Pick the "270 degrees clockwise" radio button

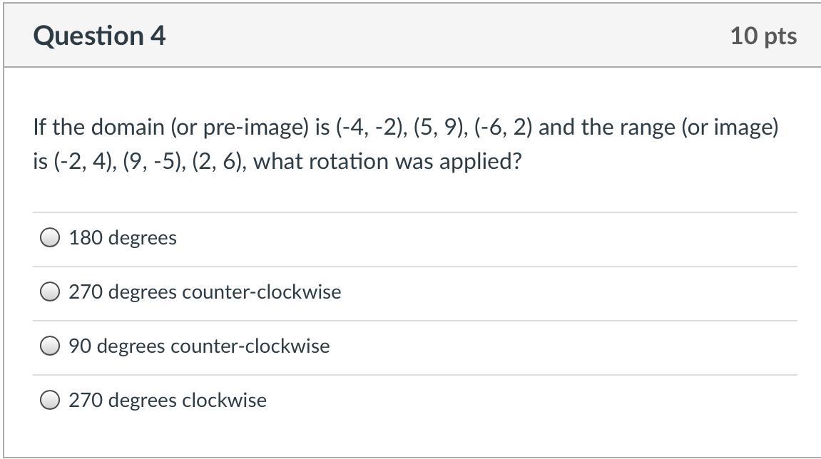tap(50, 401)
